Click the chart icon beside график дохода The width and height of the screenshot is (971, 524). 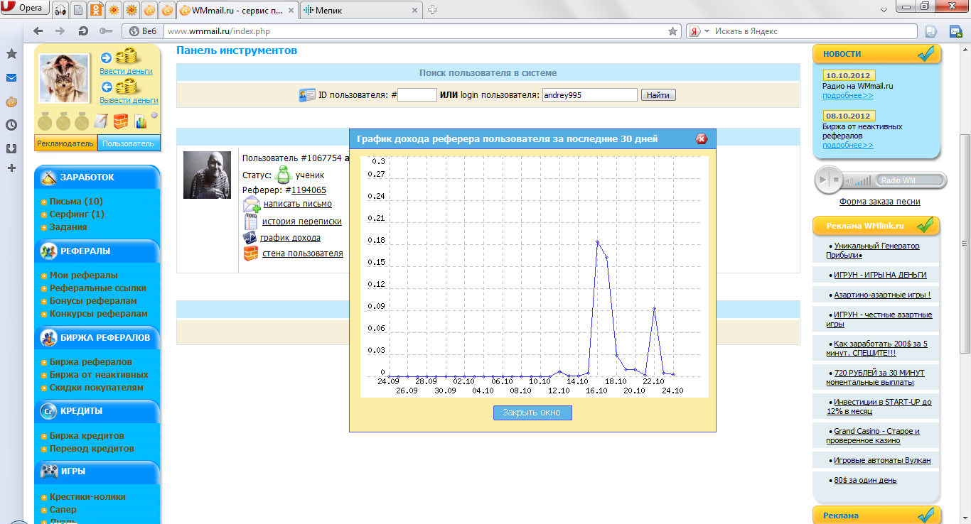click(x=250, y=238)
